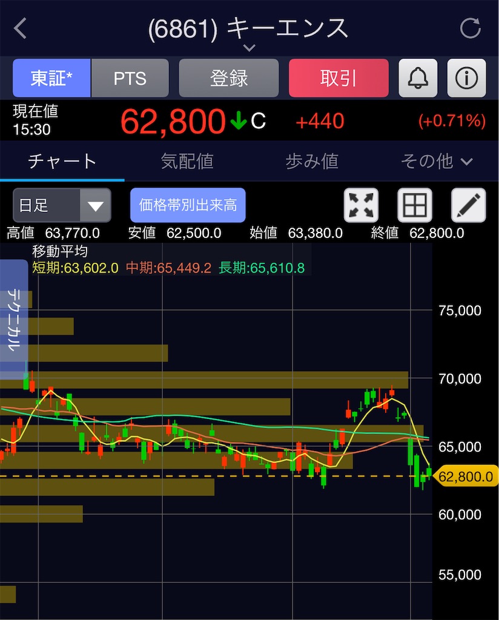Open the 日足 timeframe dropdown

[x=62, y=205]
